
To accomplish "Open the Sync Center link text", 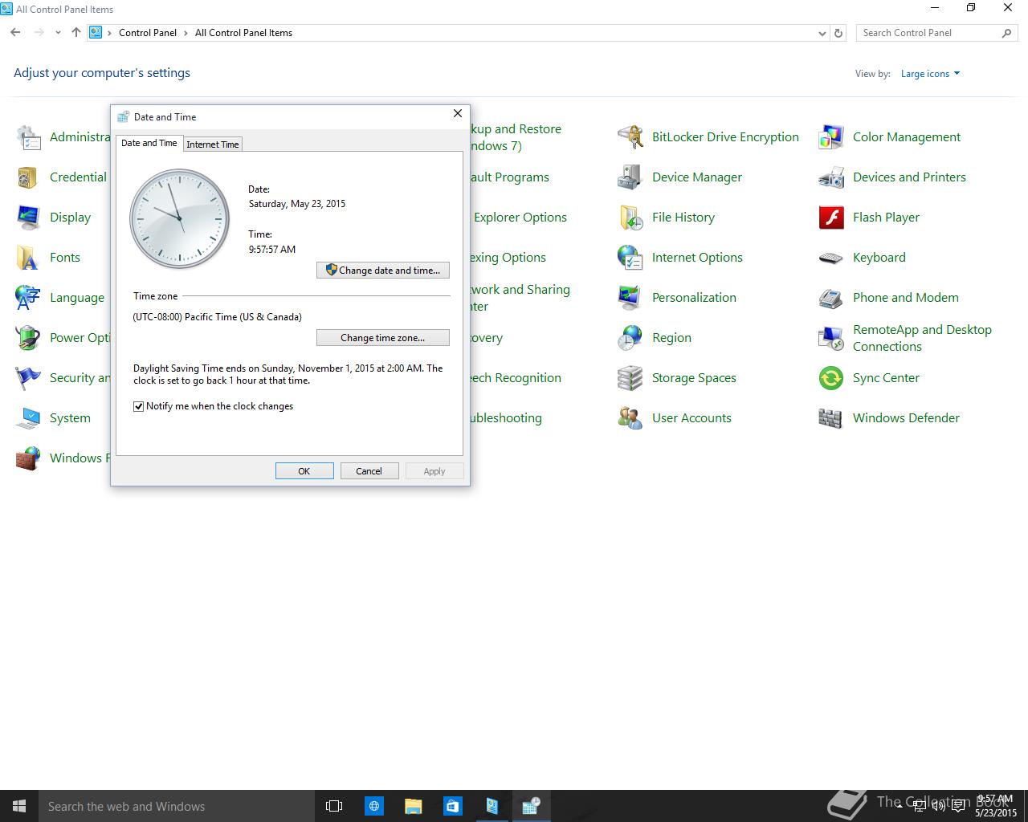I will click(886, 378).
